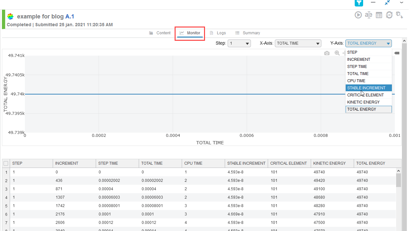The image size is (410, 231).
Task: Click the blue filter funnel icon
Action: pyautogui.click(x=359, y=3)
